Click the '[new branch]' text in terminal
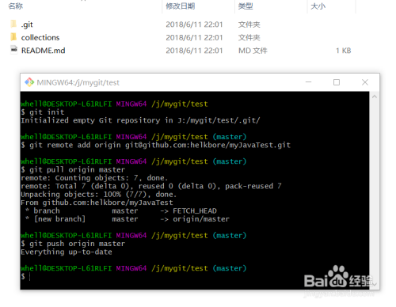Image resolution: width=396 pixels, height=307 pixels. [x=59, y=219]
